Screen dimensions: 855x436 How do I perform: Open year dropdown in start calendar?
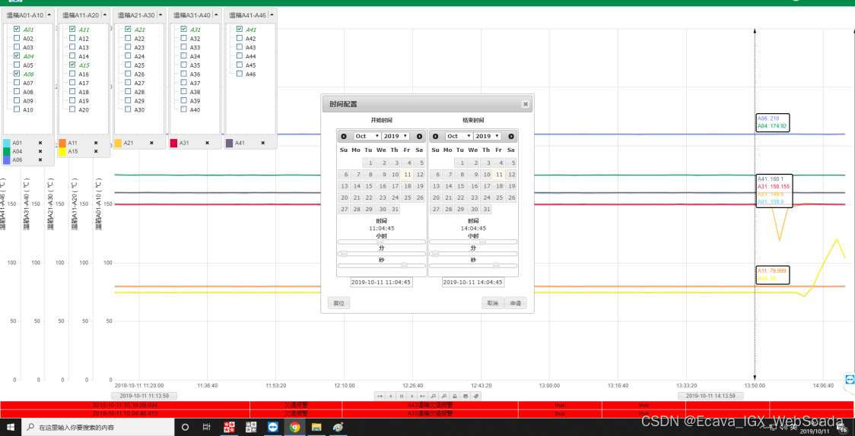pyautogui.click(x=396, y=136)
